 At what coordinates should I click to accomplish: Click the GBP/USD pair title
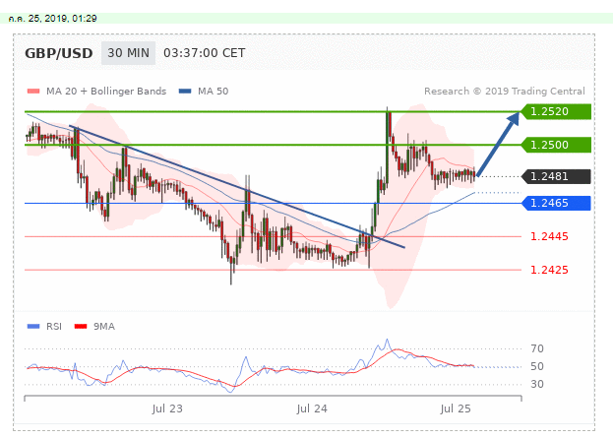click(x=59, y=53)
